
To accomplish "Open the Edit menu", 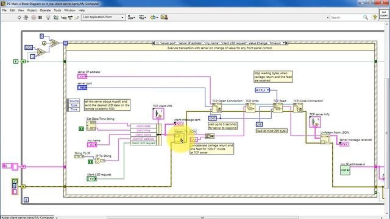I will (12, 10).
